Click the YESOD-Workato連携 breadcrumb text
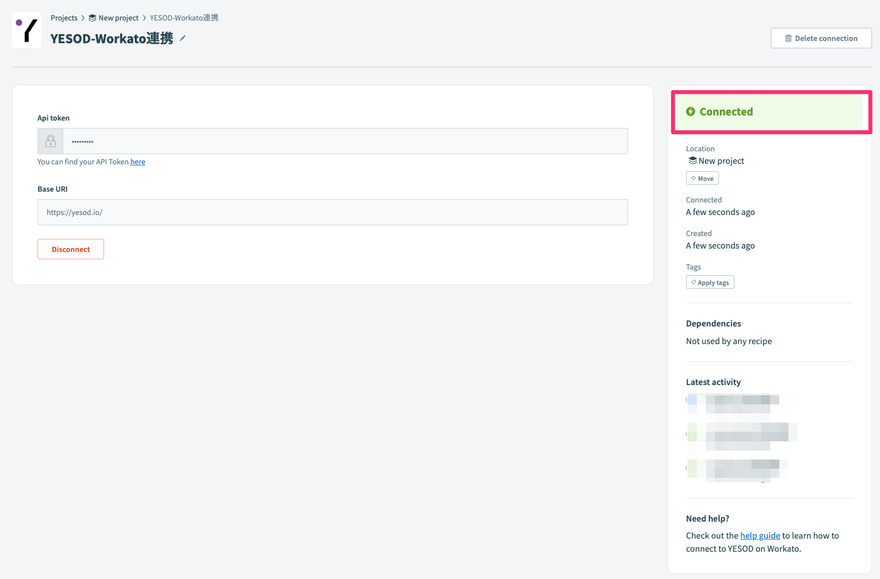The height and width of the screenshot is (579, 880). pyautogui.click(x=184, y=18)
